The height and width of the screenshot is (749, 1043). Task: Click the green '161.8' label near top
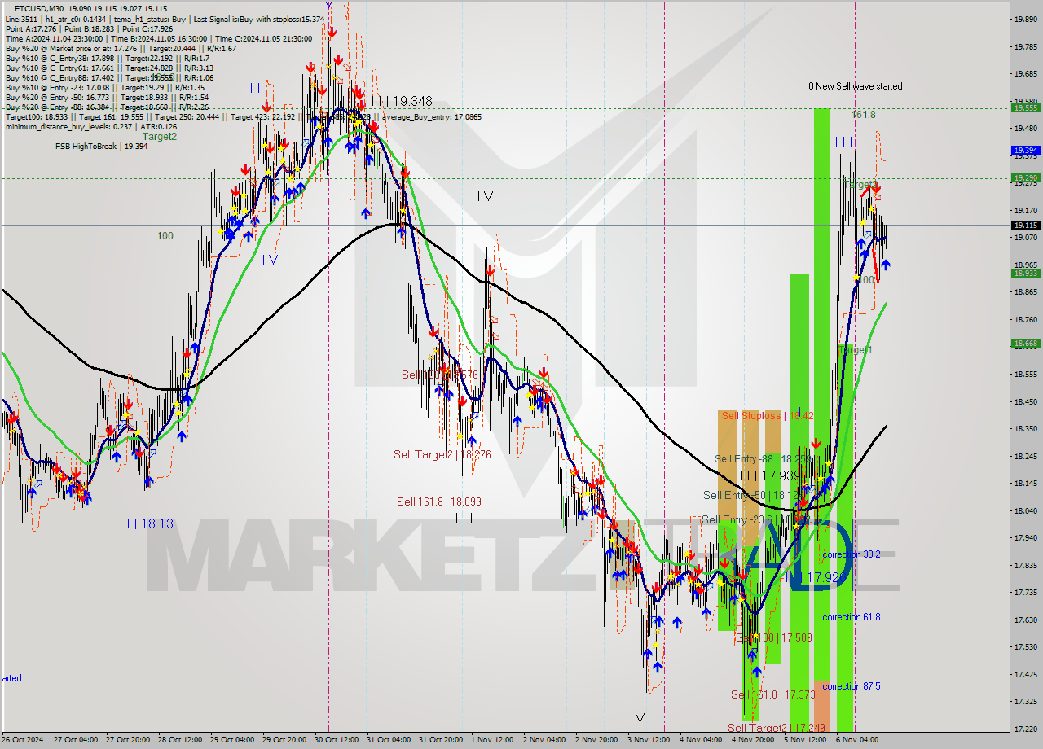click(864, 115)
